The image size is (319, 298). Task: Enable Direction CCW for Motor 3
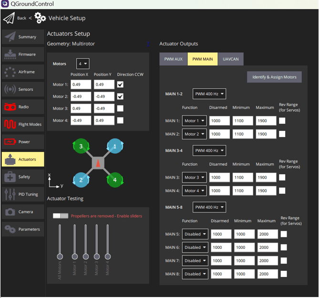click(x=120, y=108)
